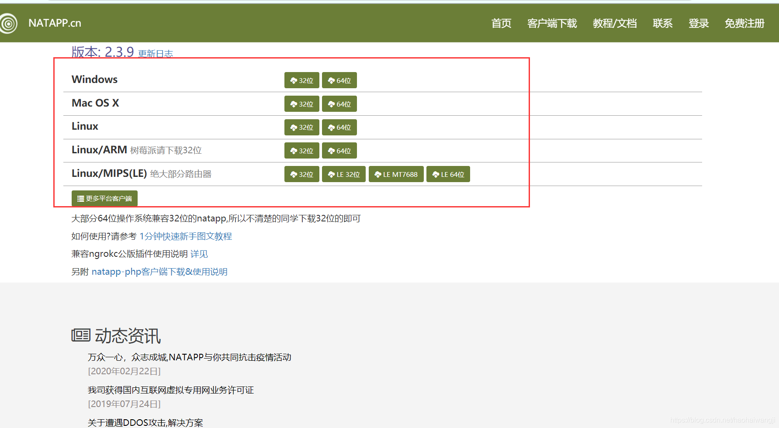This screenshot has height=428, width=779.
Task: Download Linux/ARM 64位 client
Action: (339, 151)
